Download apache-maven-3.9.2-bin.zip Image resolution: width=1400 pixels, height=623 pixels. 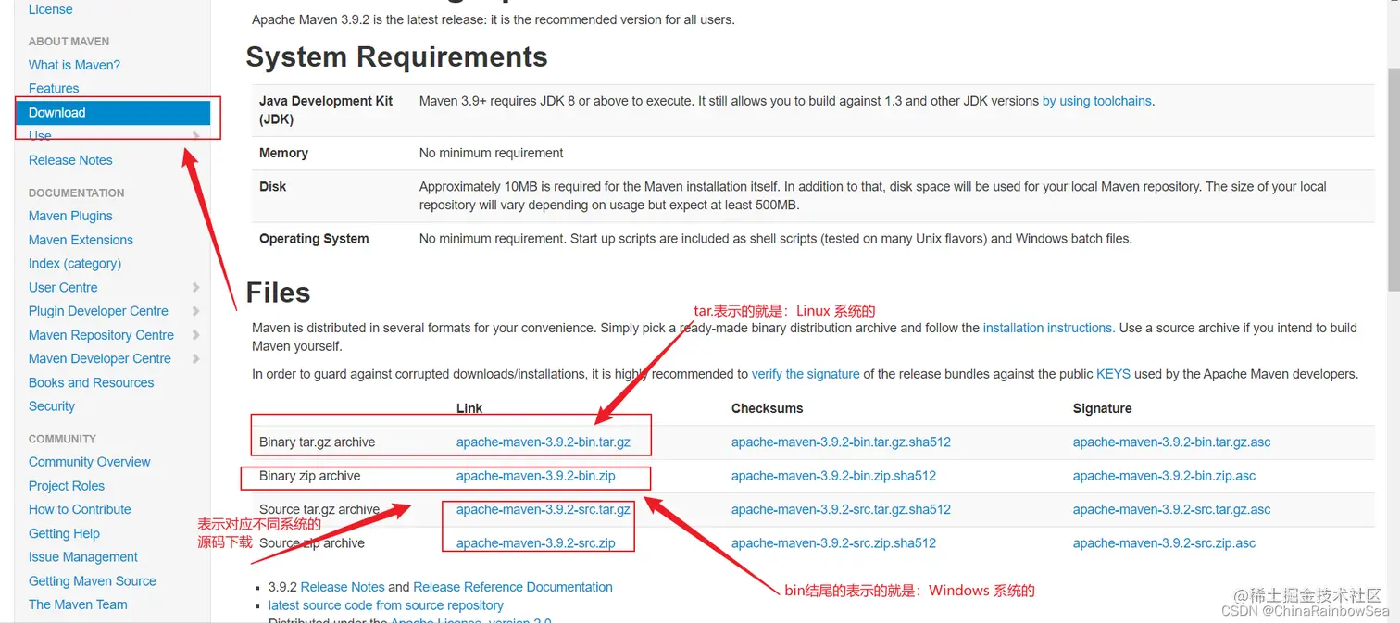(536, 477)
